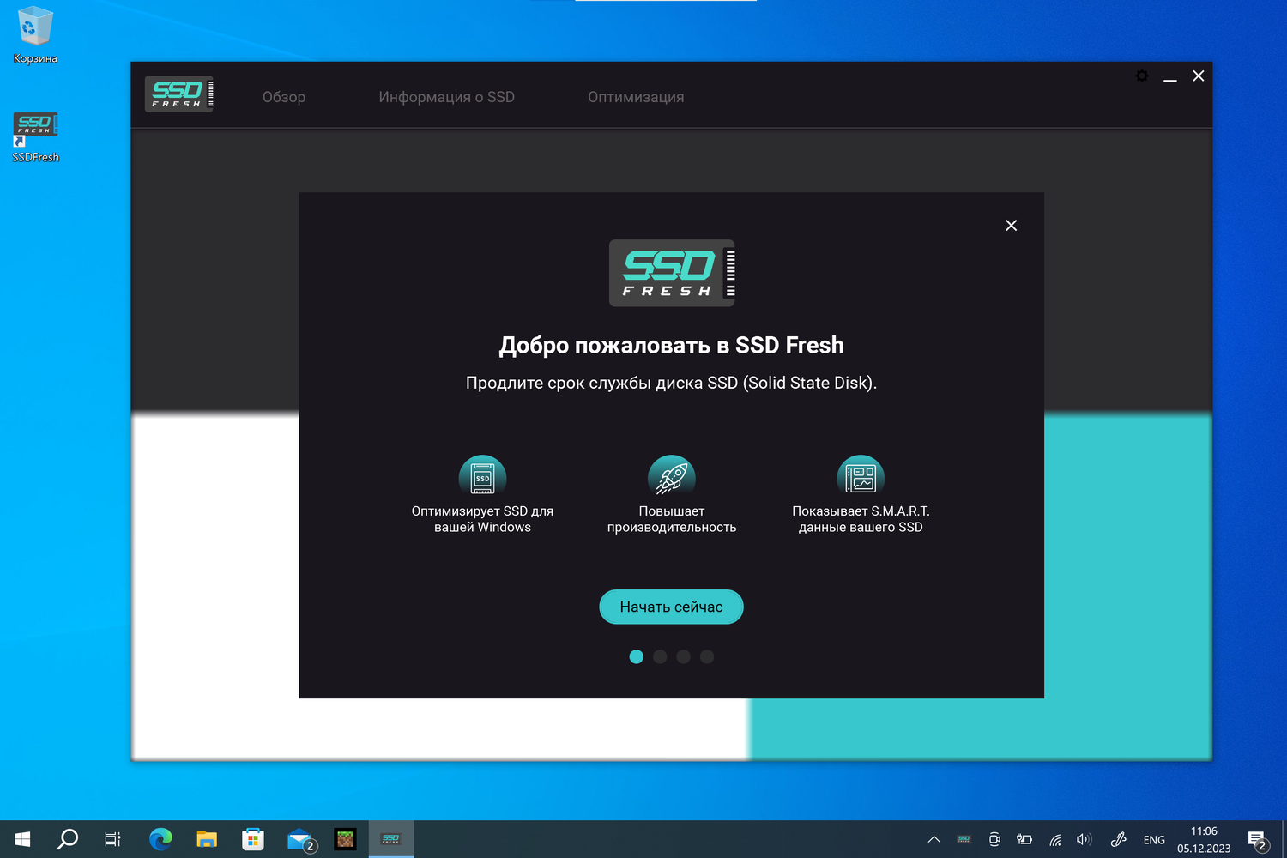The height and width of the screenshot is (858, 1287).
Task: Click the text "Продлите срок службы диска SSD"
Action: pyautogui.click(x=601, y=383)
